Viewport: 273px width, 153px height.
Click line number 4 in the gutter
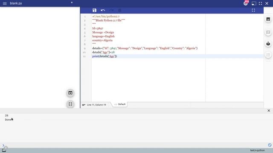tap(85, 28)
